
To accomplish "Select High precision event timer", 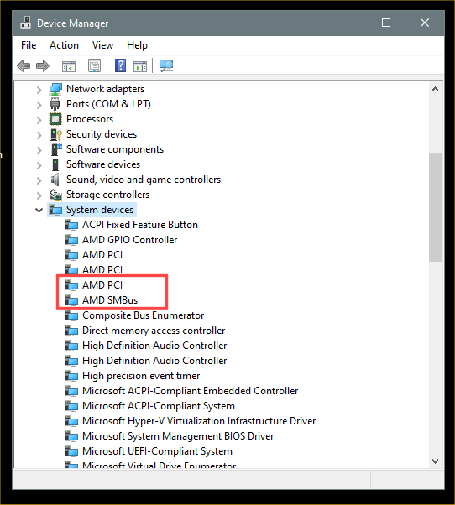I will (x=141, y=376).
